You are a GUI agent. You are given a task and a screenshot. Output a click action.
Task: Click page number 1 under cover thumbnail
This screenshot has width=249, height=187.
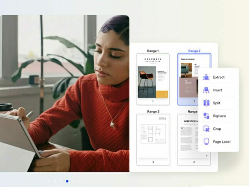pyautogui.click(x=153, y=102)
